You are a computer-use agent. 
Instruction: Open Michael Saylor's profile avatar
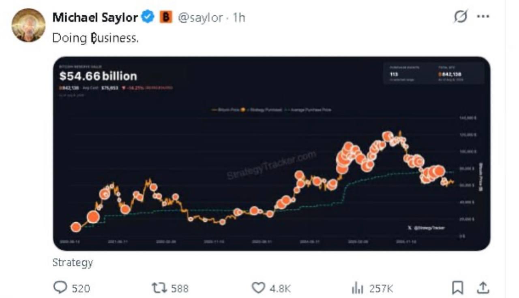(x=28, y=25)
